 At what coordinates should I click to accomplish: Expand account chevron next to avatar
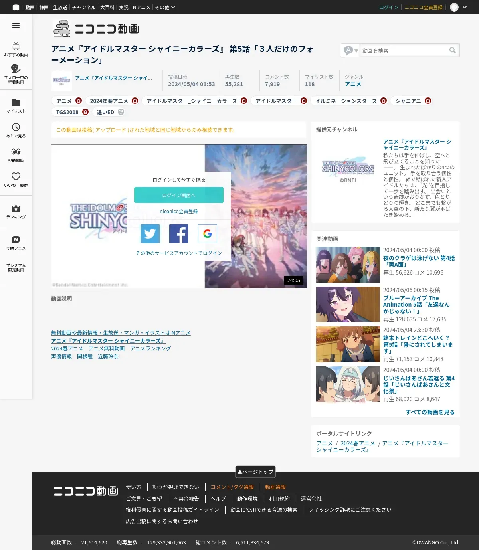(x=465, y=7)
